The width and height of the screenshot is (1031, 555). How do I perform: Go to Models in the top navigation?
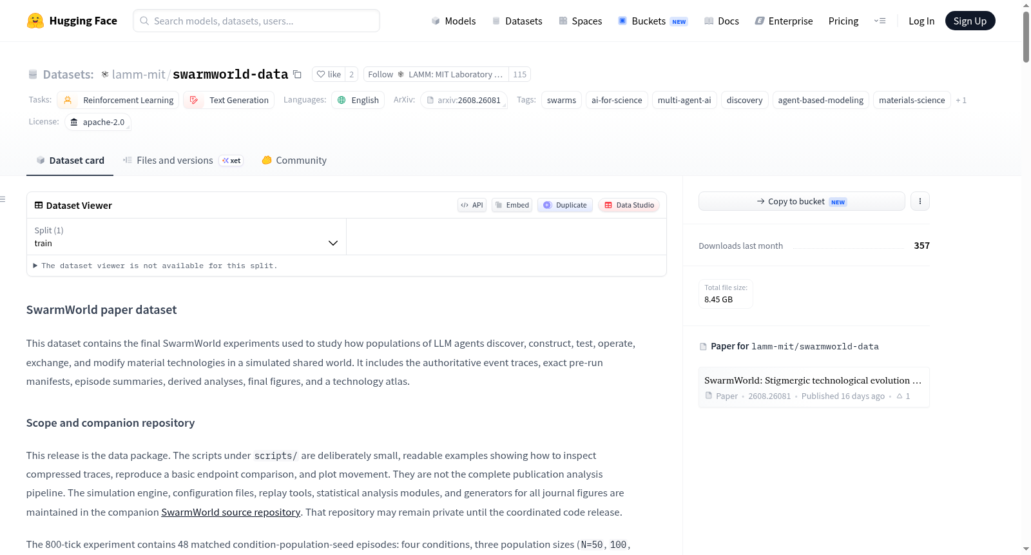[454, 21]
